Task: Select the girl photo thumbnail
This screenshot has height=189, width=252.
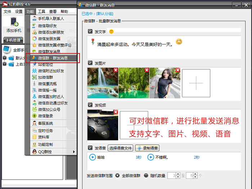Action: (165, 83)
